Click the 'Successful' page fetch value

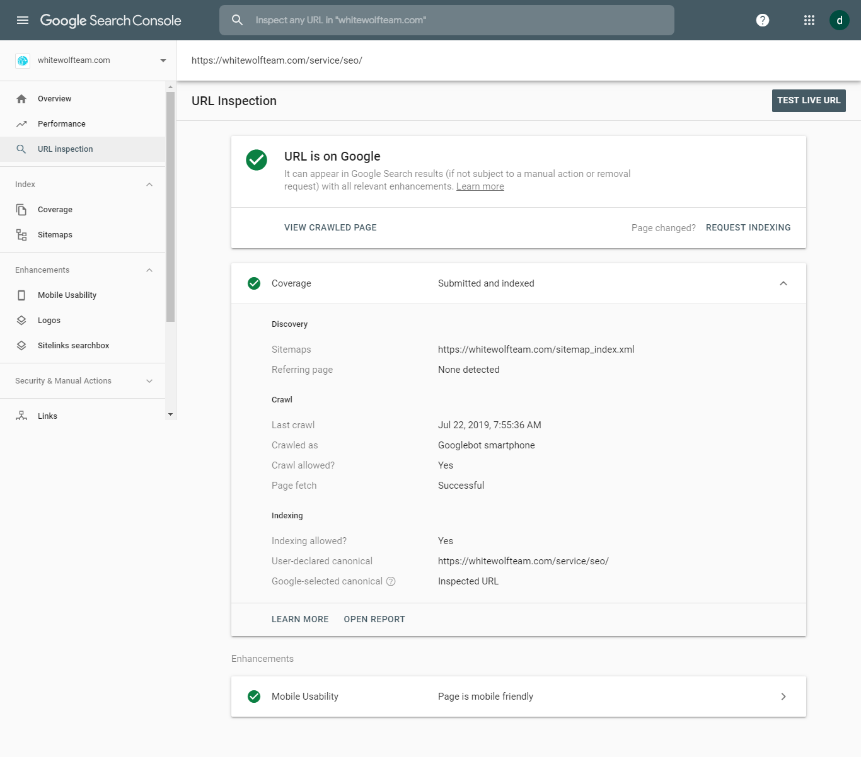click(461, 486)
